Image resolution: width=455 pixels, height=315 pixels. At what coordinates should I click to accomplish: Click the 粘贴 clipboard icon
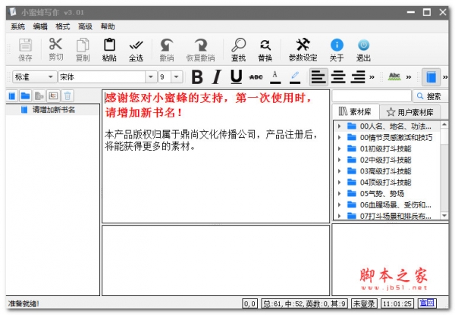point(109,45)
